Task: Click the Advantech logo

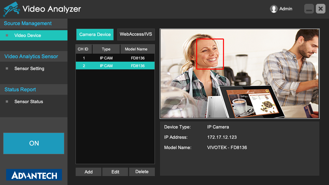Action: [x=34, y=175]
